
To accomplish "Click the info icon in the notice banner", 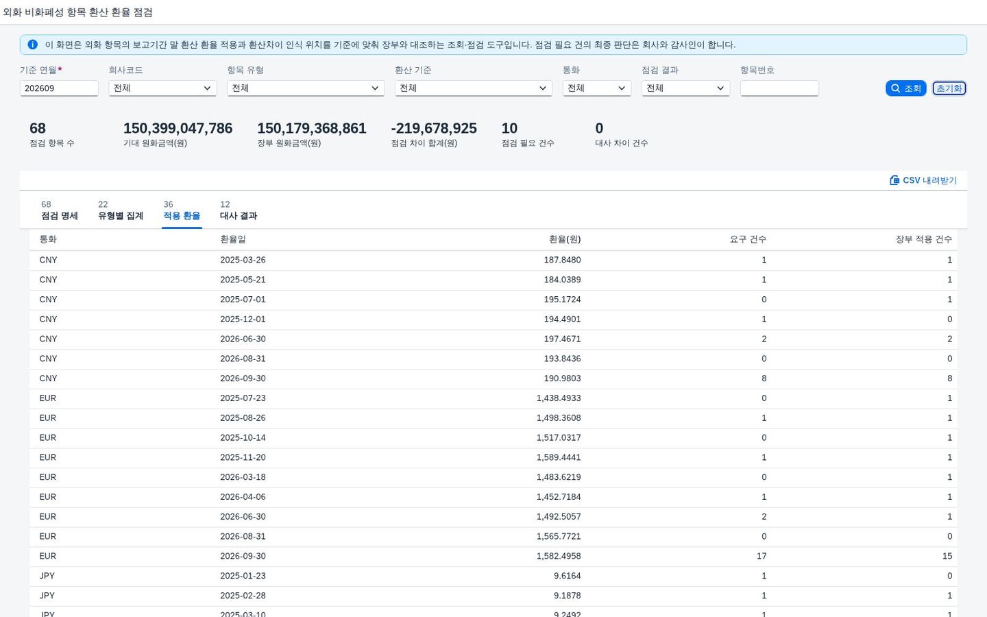I will [32, 45].
